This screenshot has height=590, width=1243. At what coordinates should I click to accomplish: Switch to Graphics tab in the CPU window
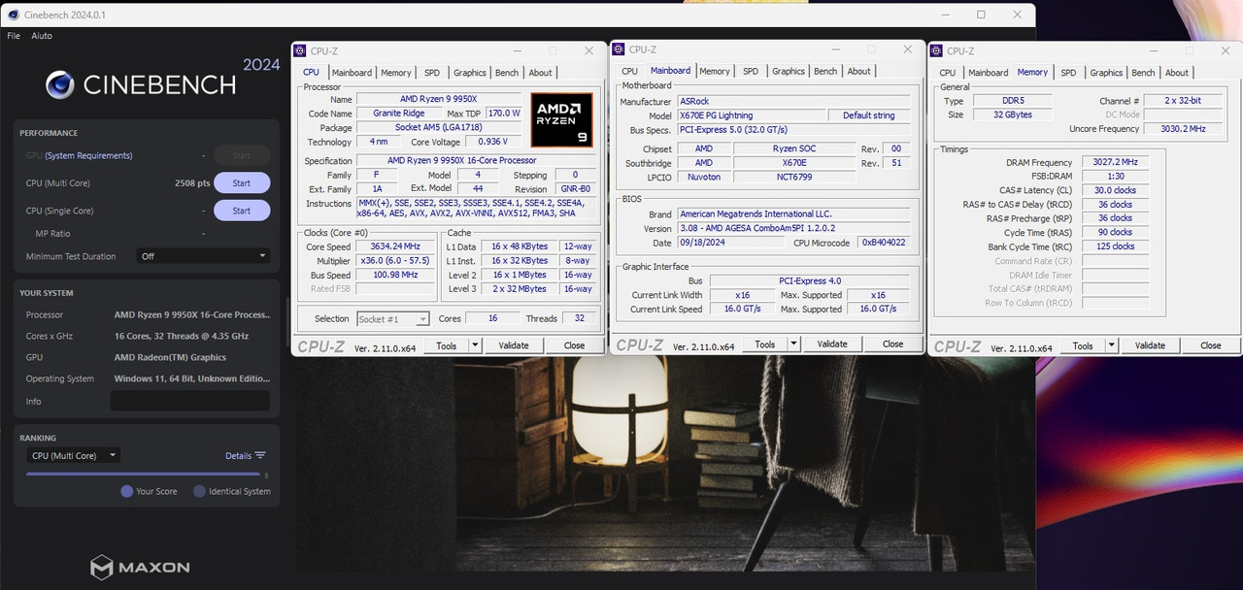[x=470, y=73]
